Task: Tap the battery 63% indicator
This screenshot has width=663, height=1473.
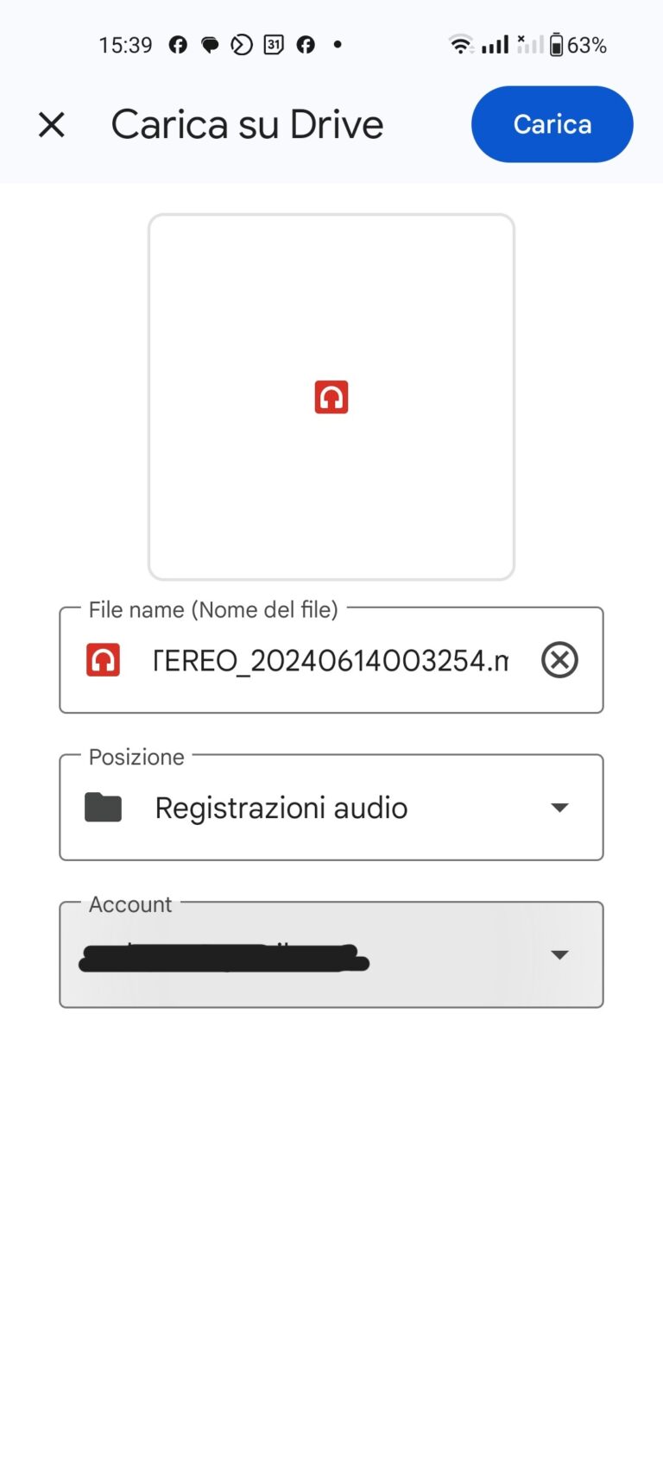Action: pyautogui.click(x=578, y=45)
